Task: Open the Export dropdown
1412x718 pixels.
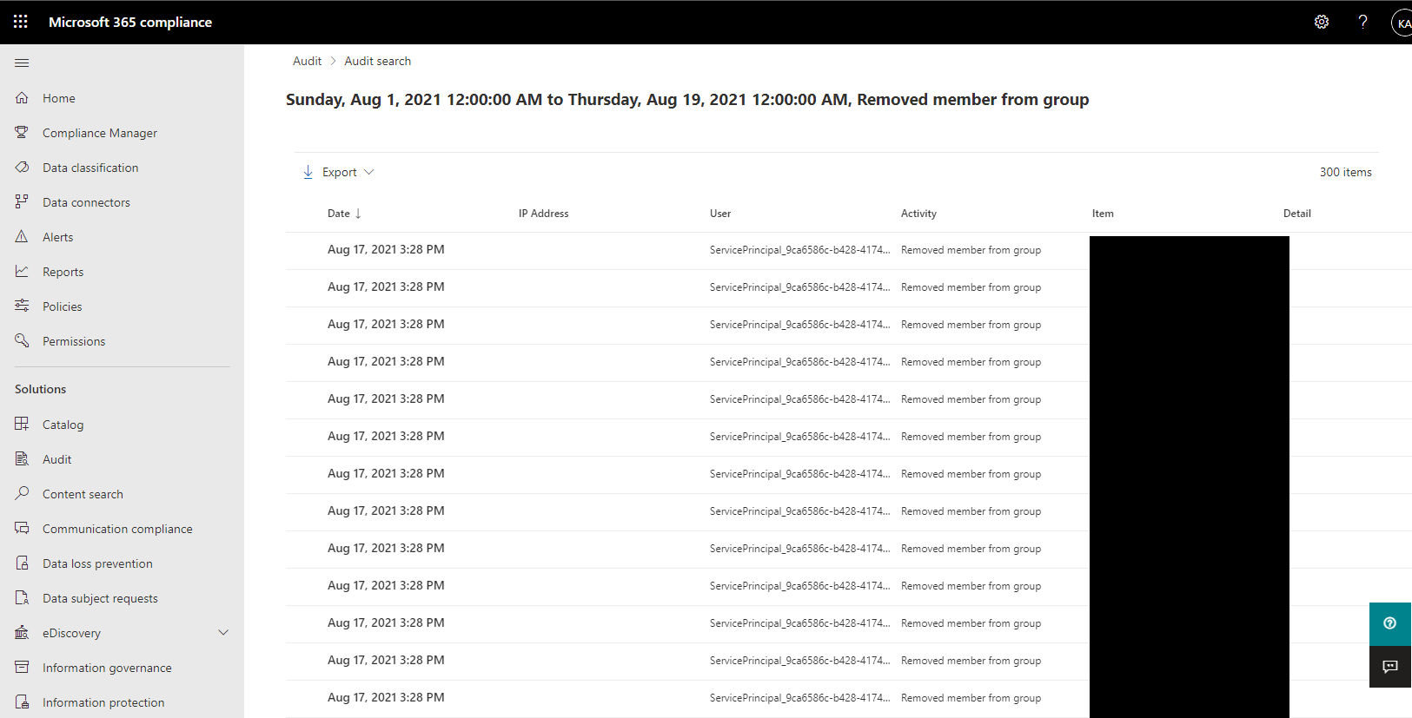Action: point(339,172)
